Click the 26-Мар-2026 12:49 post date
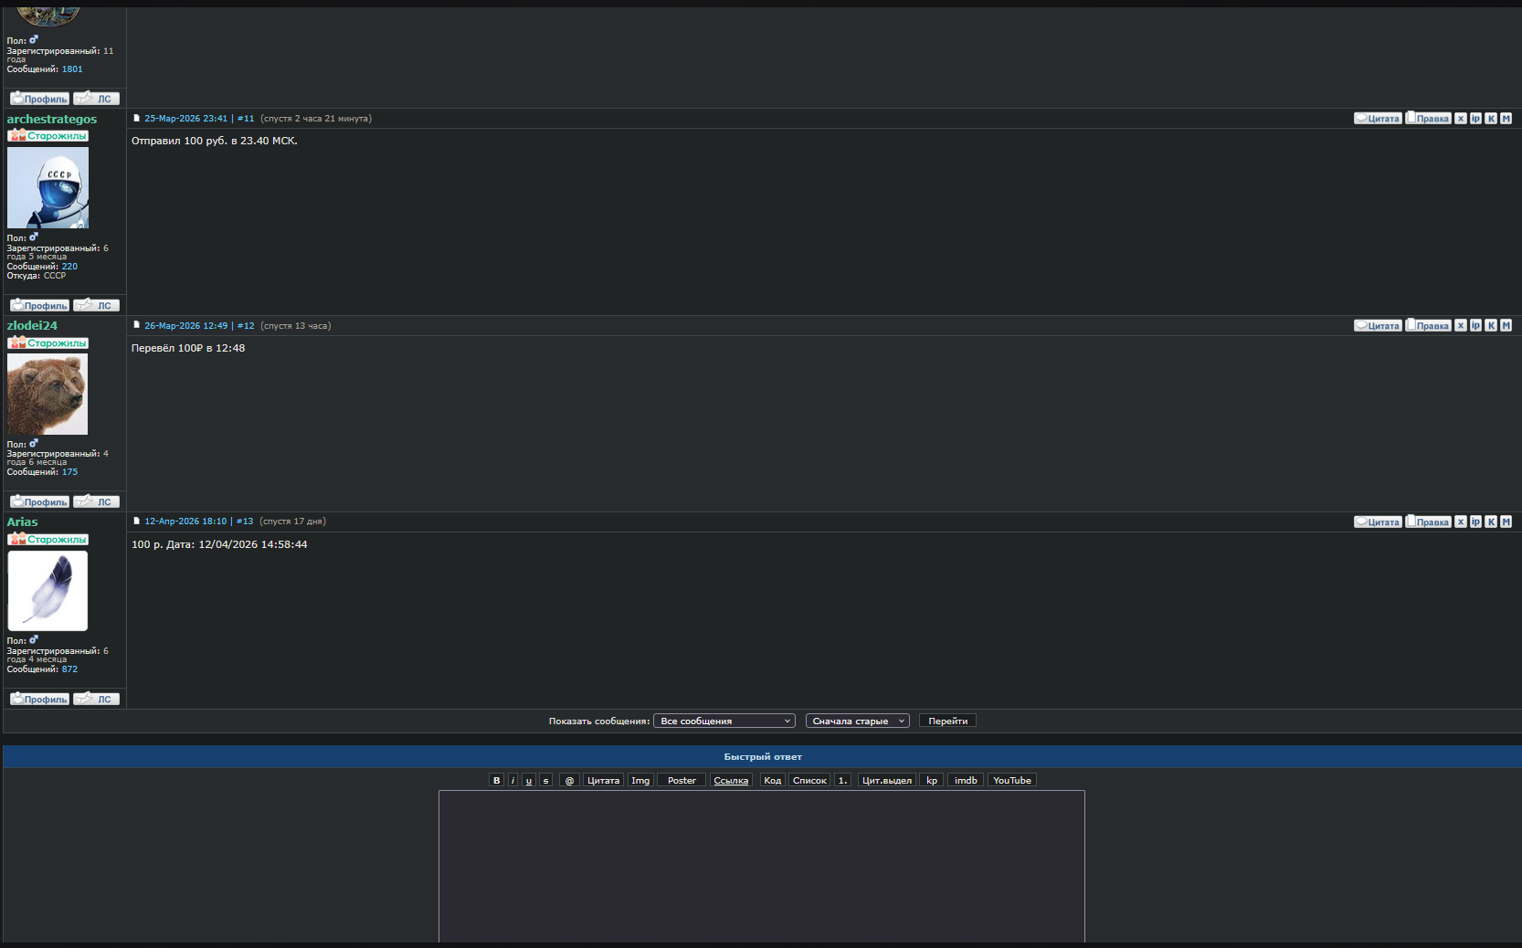 point(185,325)
